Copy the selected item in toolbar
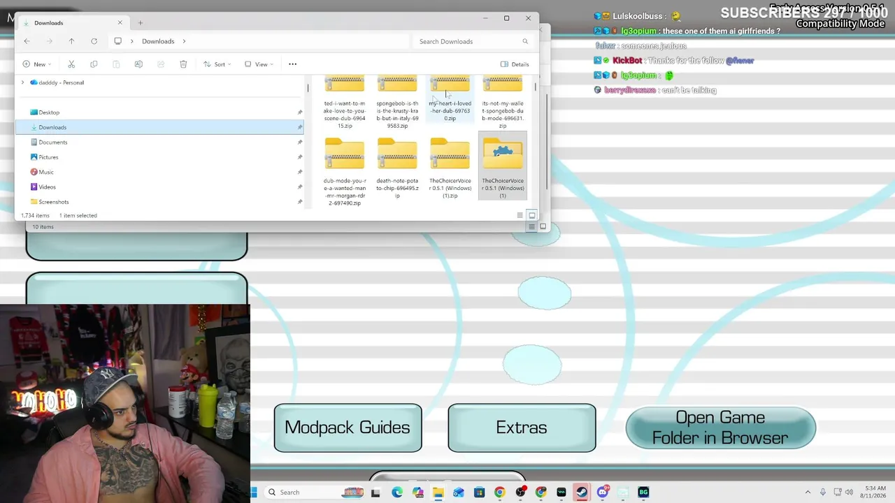The width and height of the screenshot is (895, 503). pos(94,64)
